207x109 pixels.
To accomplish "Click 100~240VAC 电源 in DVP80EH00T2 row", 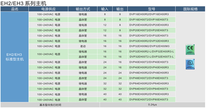I will [48, 100].
